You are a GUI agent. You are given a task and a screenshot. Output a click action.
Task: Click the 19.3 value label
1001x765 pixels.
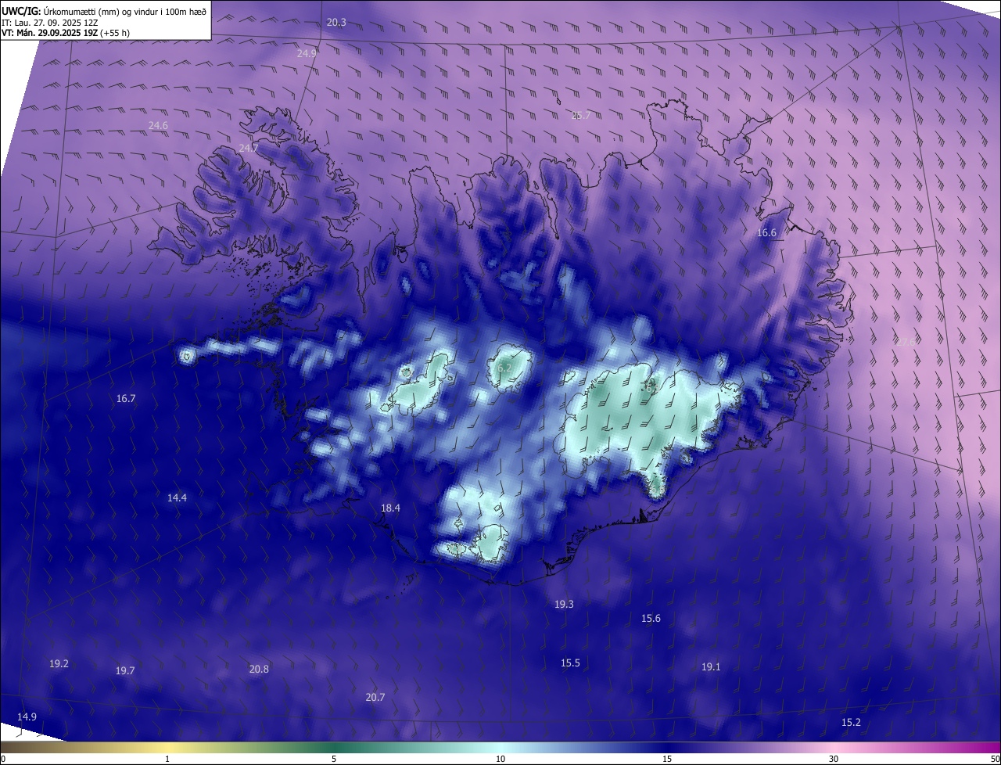pos(564,605)
